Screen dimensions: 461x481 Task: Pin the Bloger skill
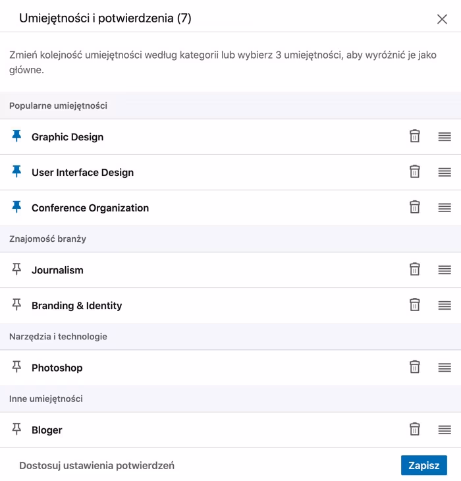coord(16,429)
